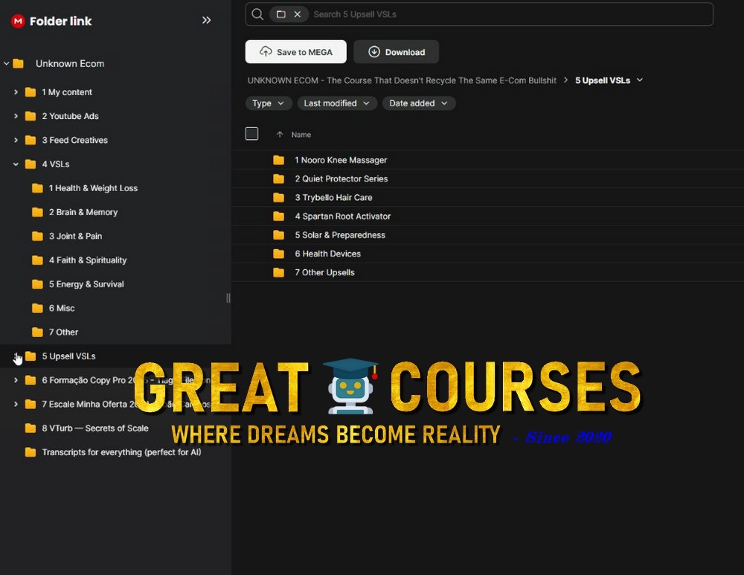
Task: Click folder icon beside 1 My content
Action: pos(31,92)
